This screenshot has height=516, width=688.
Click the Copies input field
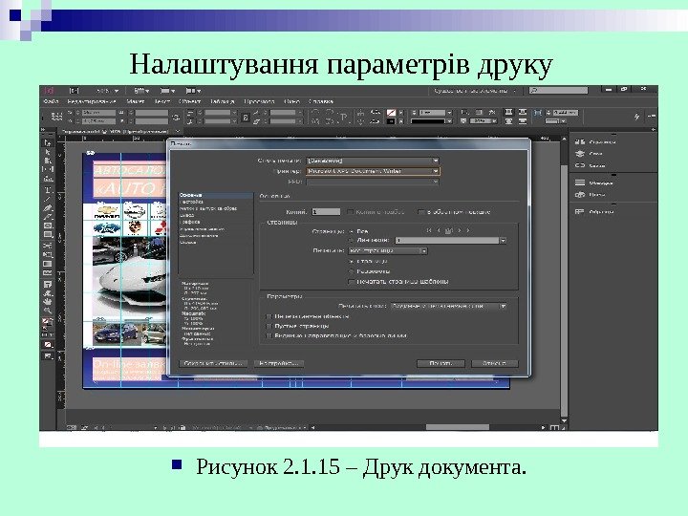326,212
